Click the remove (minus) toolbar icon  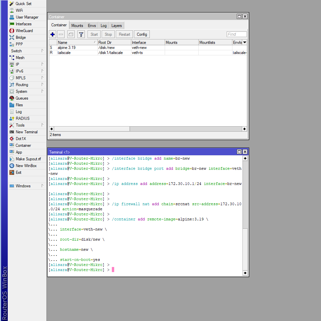61,34
